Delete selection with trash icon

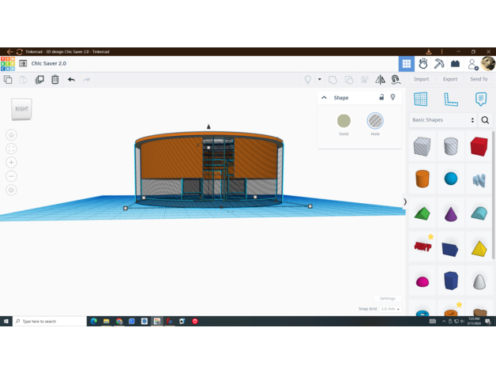click(x=55, y=80)
